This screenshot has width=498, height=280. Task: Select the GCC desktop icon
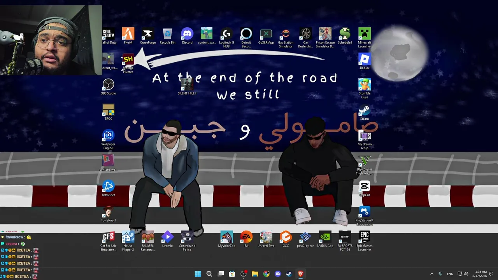(286, 239)
